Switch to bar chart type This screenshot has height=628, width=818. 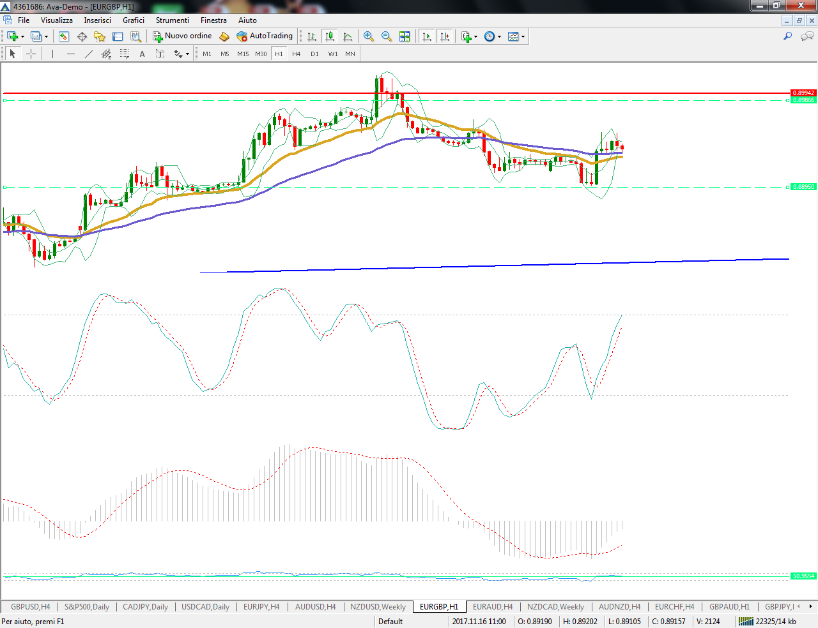[312, 36]
